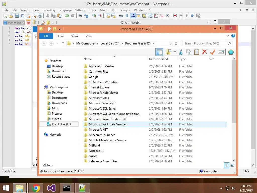The image size is (257, 193).
Task: Click Print icon in Notepad++ toolbar
Action: coord(40,16)
